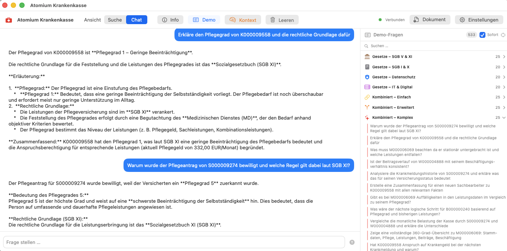The width and height of the screenshot is (507, 251).
Task: Click the Kontext brain icon
Action: click(232, 20)
